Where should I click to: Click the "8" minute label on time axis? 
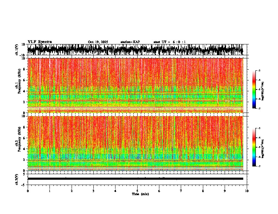pos(203,191)
